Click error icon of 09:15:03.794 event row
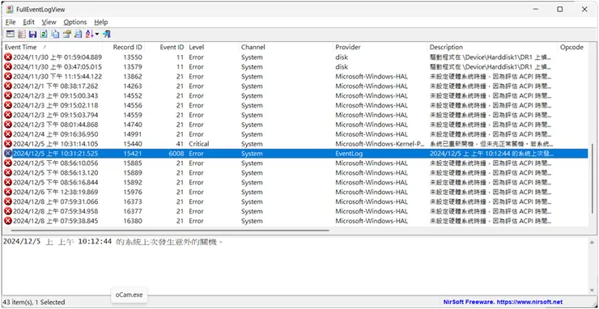Viewport: 599px width, 309px height. pyautogui.click(x=8, y=115)
